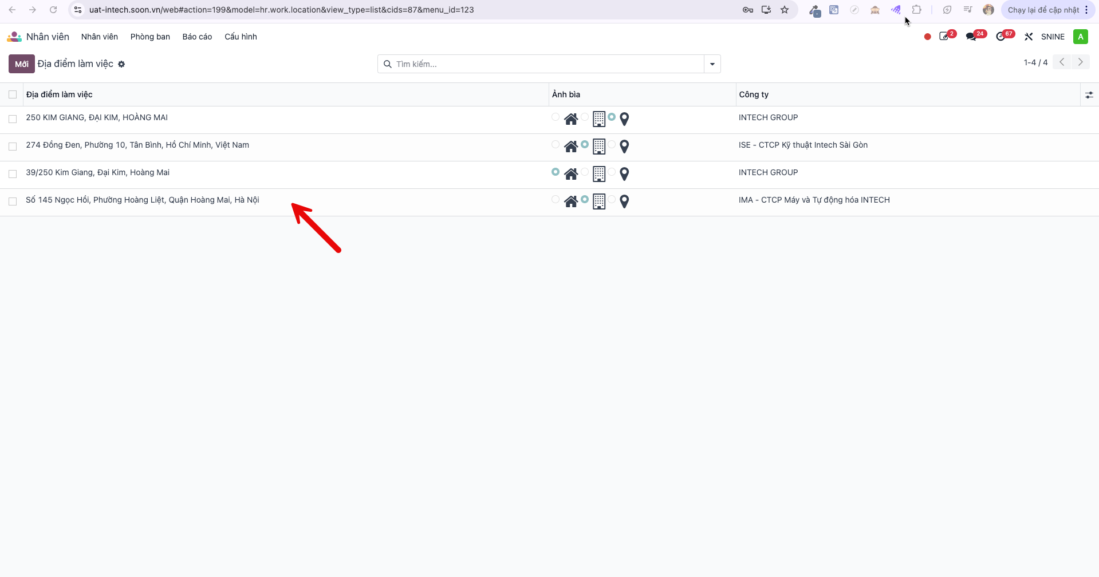Open the site information icon in address bar
Image resolution: width=1099 pixels, height=577 pixels.
click(78, 10)
